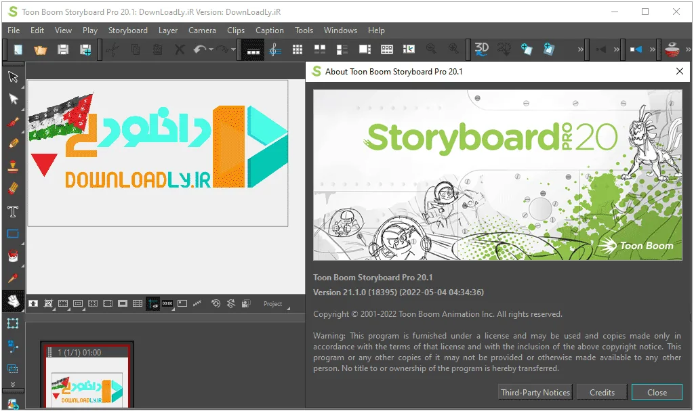Screen dimensions: 694x411
Task: Select the Hand pan tool
Action: [14, 301]
